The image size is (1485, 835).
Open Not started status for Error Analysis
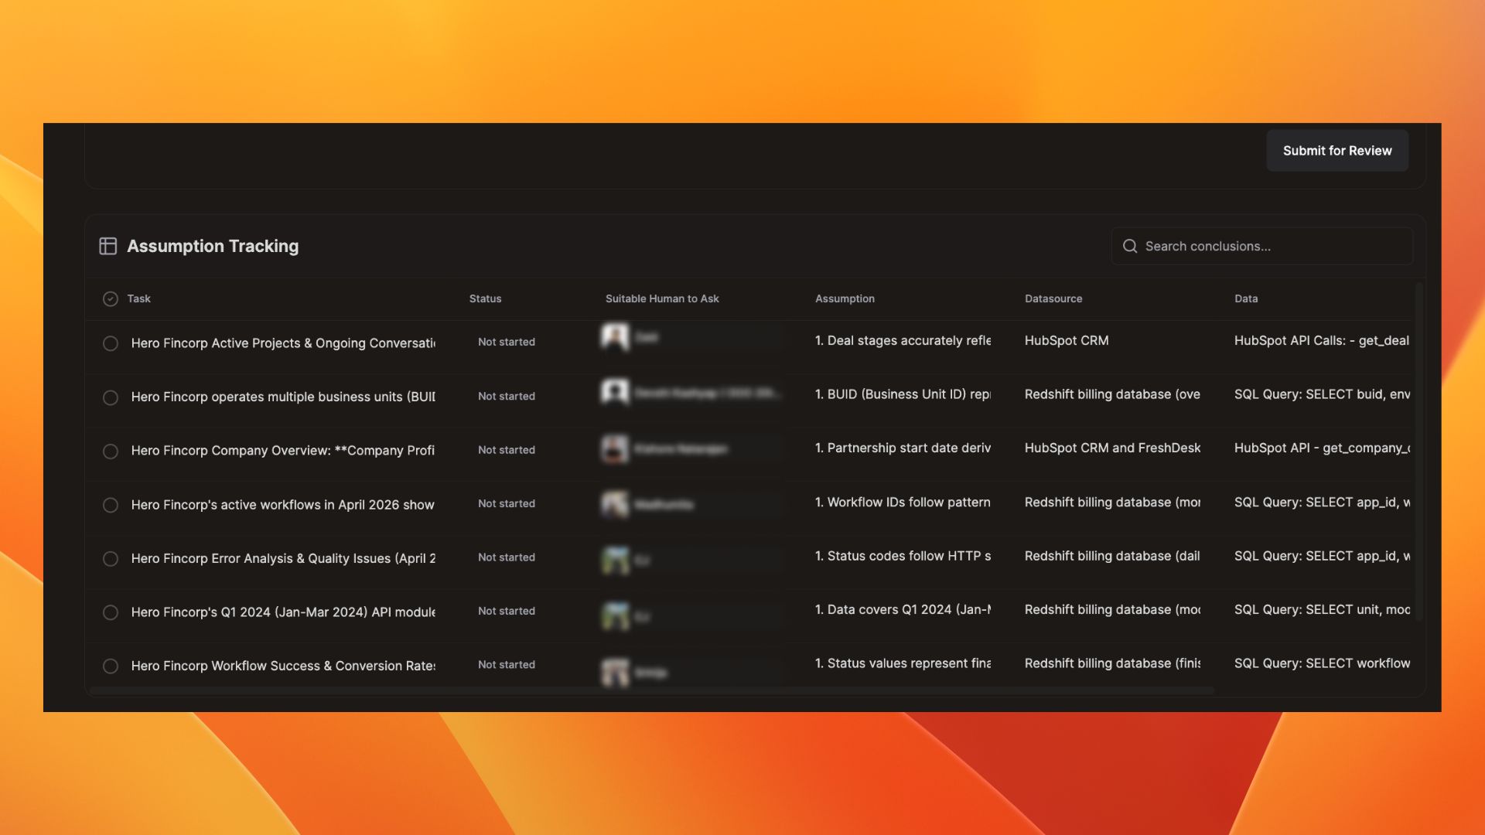point(506,557)
